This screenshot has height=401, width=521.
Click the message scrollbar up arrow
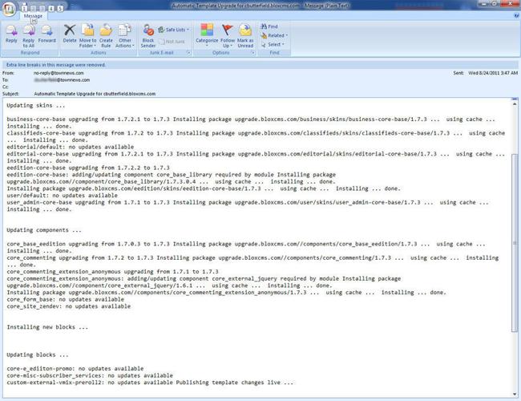pos(515,104)
